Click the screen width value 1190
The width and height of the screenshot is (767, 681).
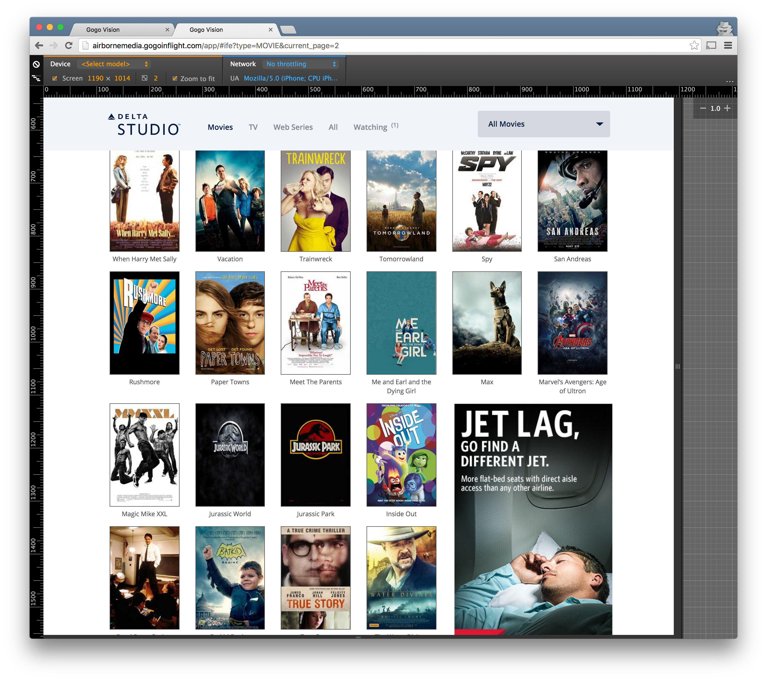click(95, 78)
